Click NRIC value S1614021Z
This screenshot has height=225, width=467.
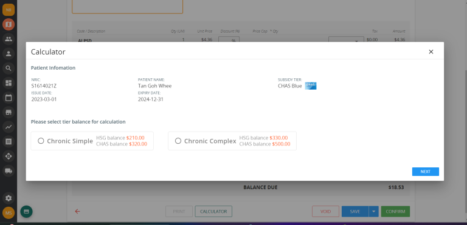(x=44, y=86)
